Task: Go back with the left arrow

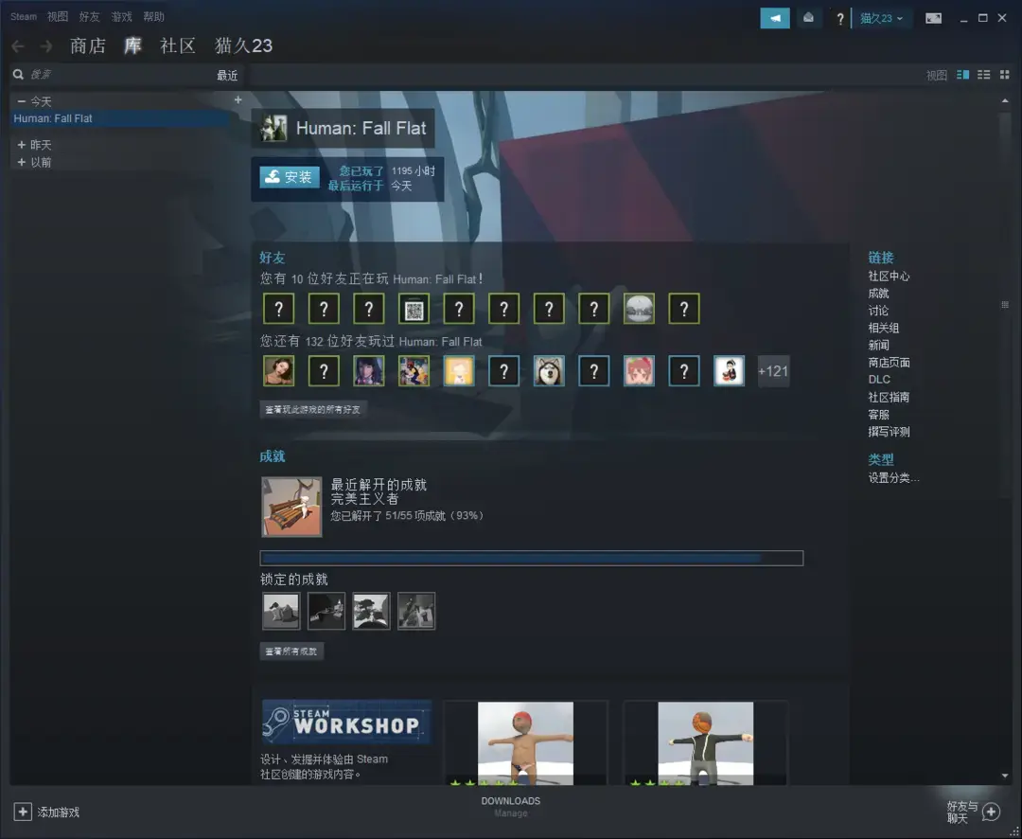Action: 18,46
